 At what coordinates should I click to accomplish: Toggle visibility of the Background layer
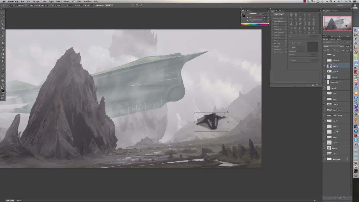click(x=325, y=159)
